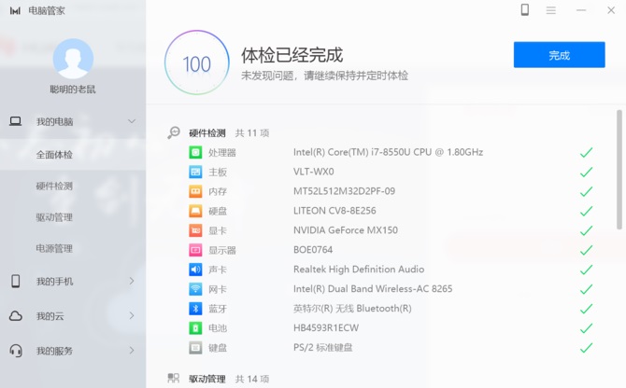Click the user avatar picture
Image resolution: width=626 pixels, height=388 pixels.
(73, 59)
